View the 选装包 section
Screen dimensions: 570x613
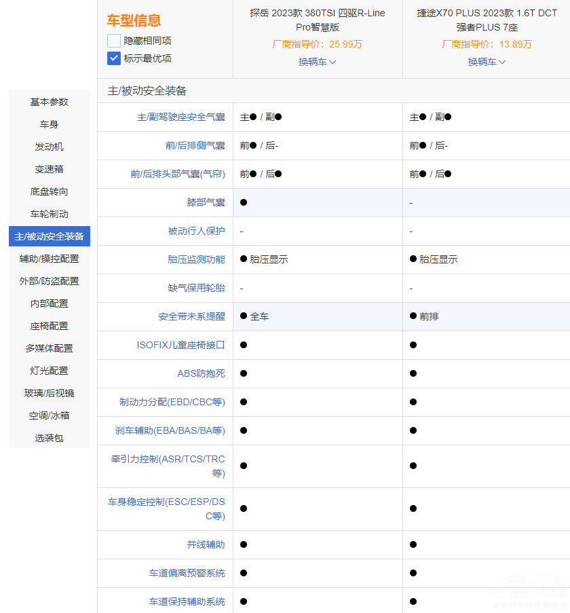click(x=48, y=438)
